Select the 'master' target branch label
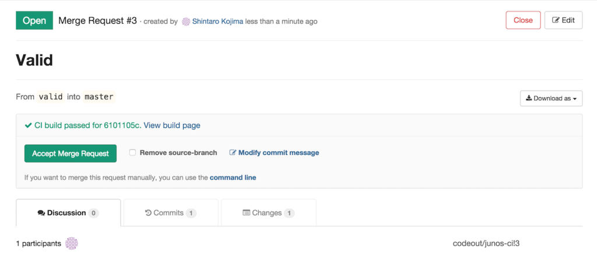This screenshot has height=259, width=597. coord(99,97)
